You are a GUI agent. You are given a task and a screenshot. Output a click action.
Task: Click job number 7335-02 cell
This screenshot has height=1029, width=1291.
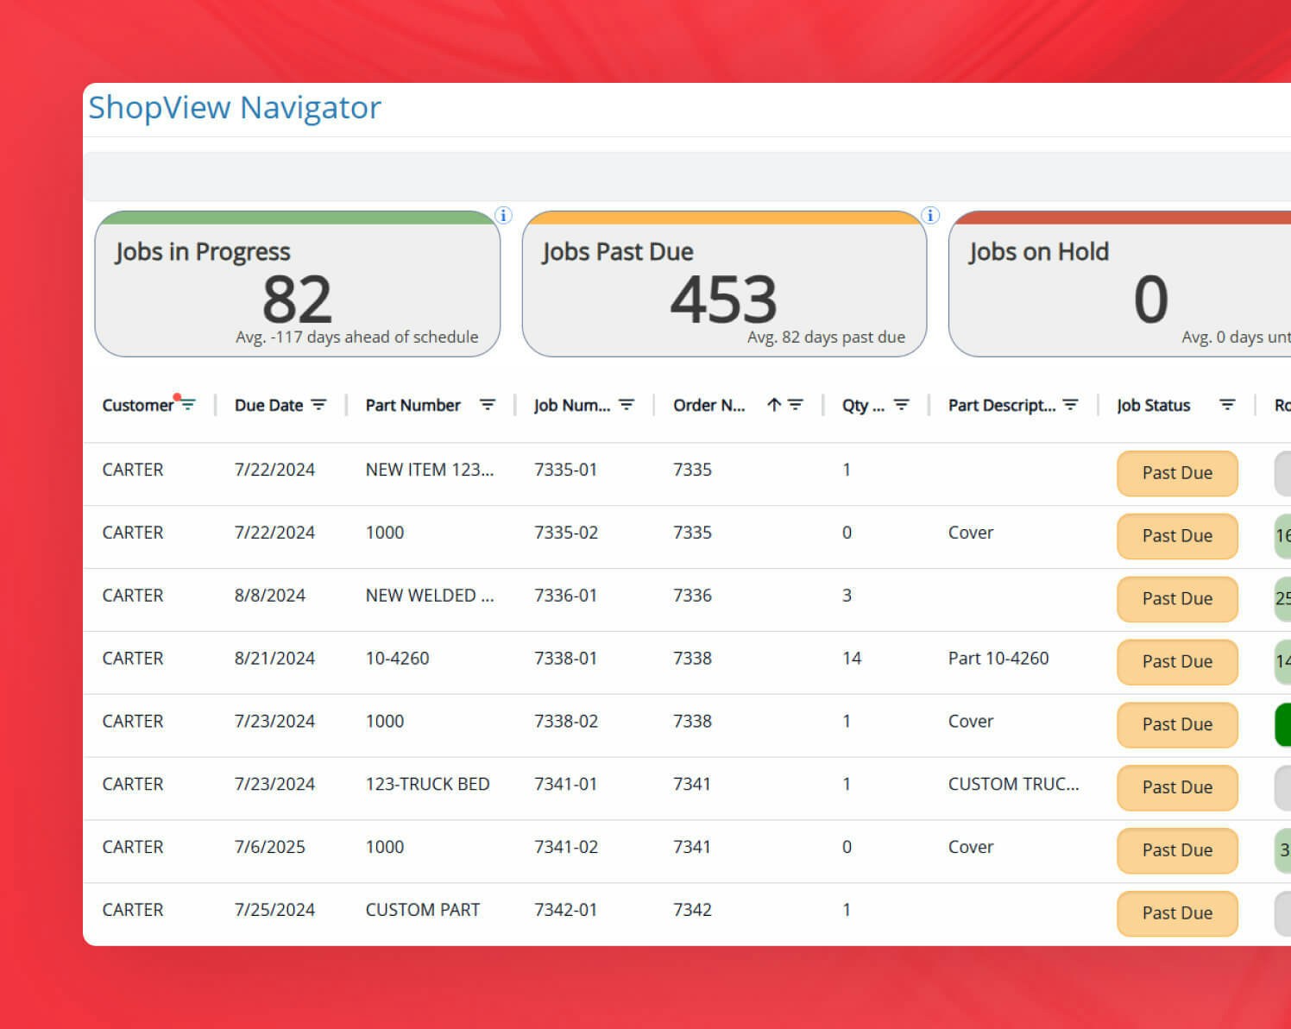565,533
